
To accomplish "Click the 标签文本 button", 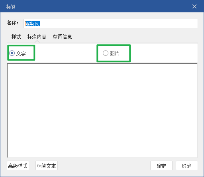I will click(x=47, y=165).
